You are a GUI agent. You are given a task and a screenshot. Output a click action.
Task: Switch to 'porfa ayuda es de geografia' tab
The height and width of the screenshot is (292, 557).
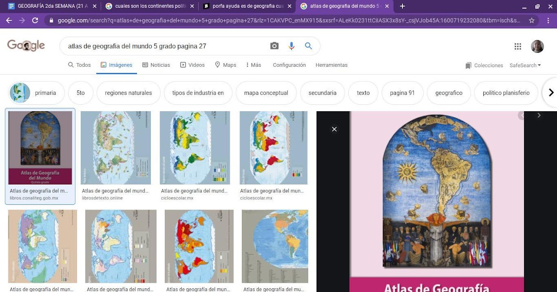[x=248, y=6]
